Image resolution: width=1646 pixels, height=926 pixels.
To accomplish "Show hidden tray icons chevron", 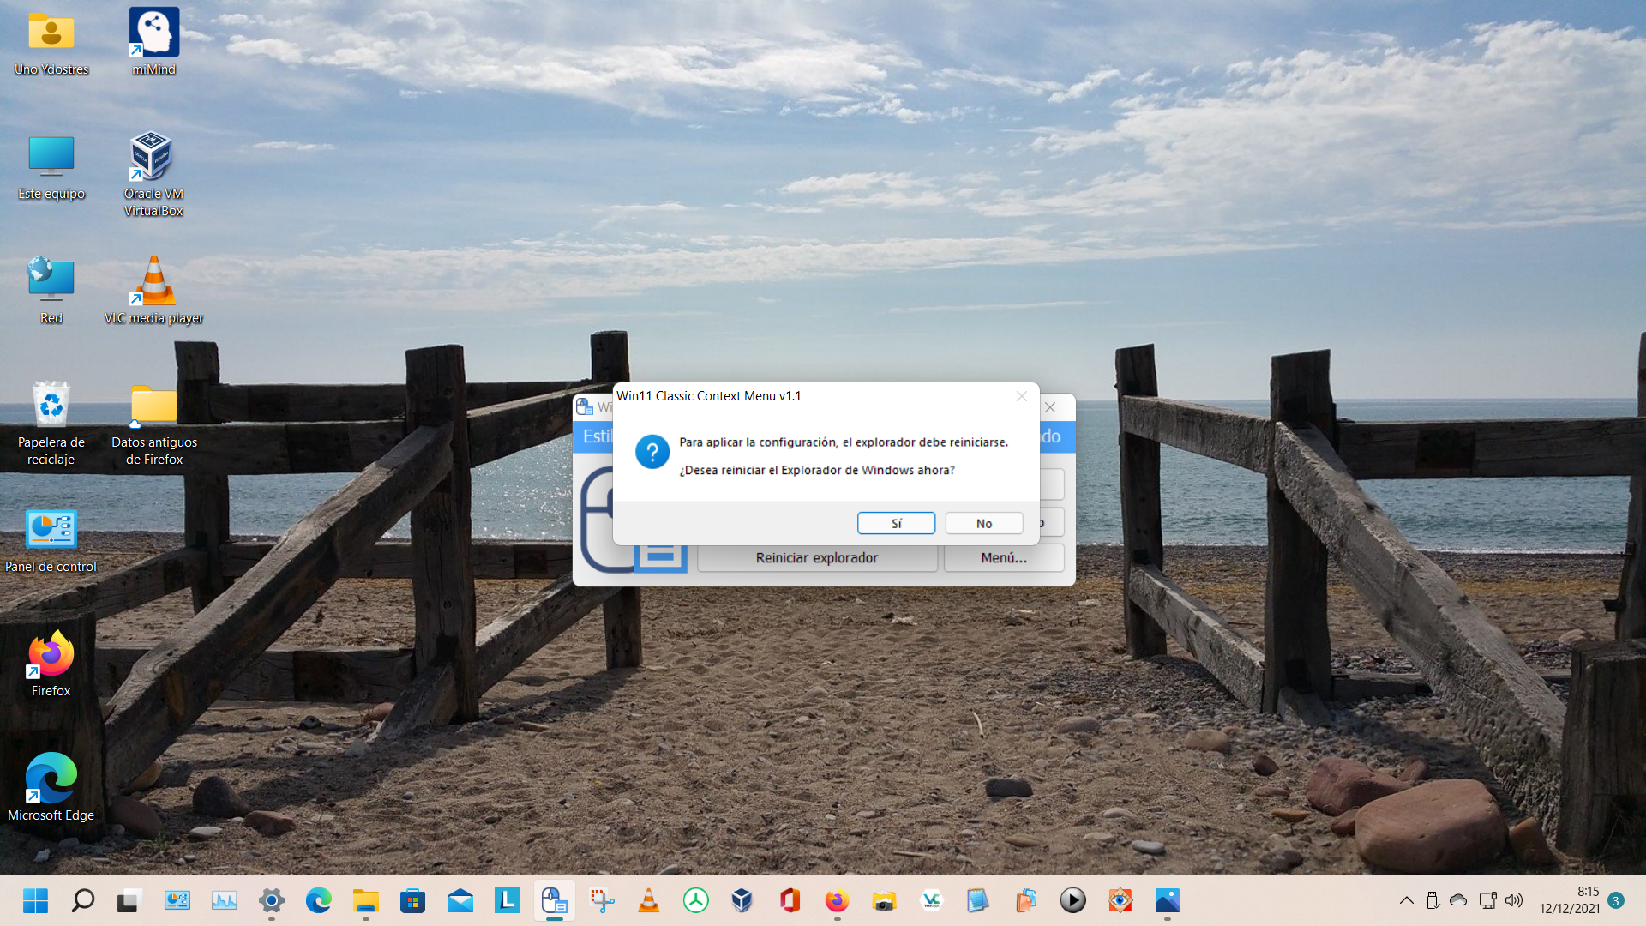I will click(x=1406, y=900).
